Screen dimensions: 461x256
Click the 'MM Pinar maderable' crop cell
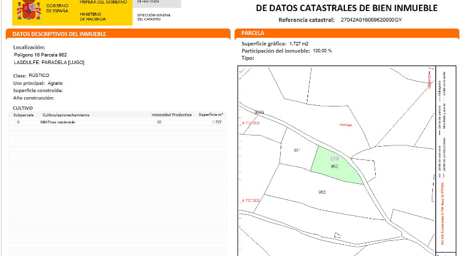[x=58, y=122]
